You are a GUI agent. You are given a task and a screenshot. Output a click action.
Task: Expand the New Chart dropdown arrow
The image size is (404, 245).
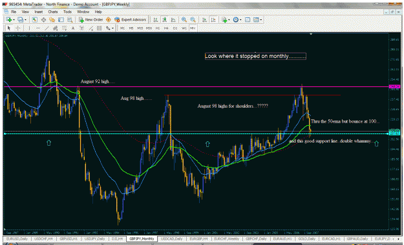14,20
